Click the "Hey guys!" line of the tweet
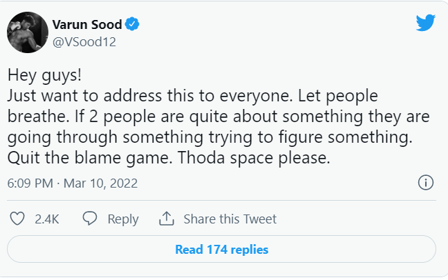The width and height of the screenshot is (448, 280). [43, 74]
